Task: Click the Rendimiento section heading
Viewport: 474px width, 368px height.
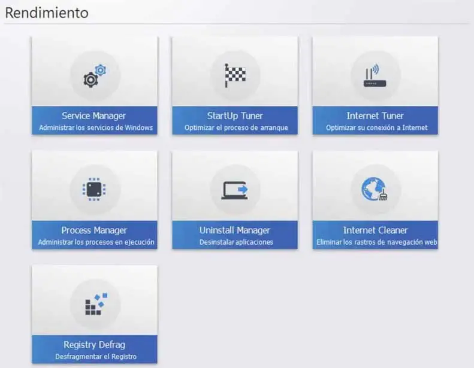Action: pyautogui.click(x=47, y=13)
